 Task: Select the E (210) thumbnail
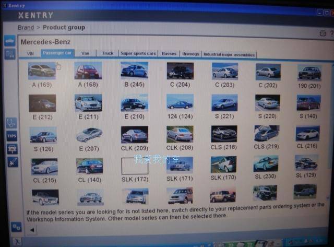coord(135,103)
